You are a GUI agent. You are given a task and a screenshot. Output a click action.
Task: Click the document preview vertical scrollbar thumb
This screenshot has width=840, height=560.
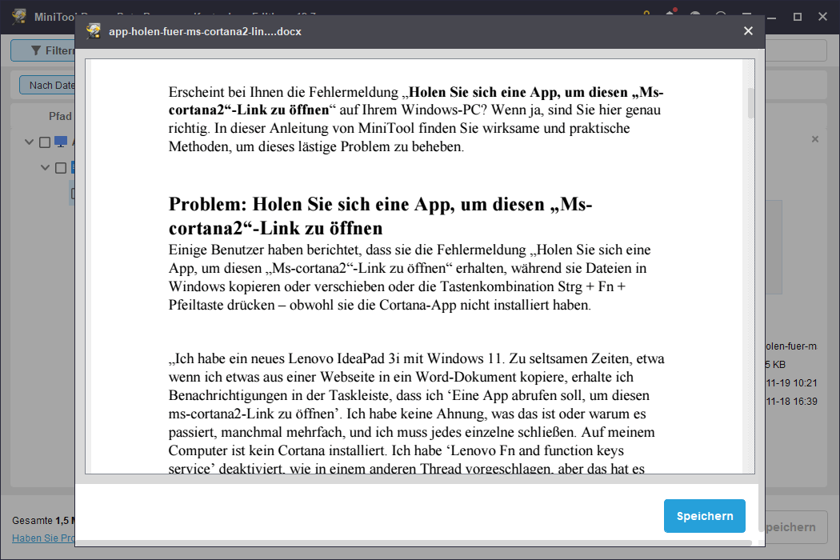pos(750,102)
